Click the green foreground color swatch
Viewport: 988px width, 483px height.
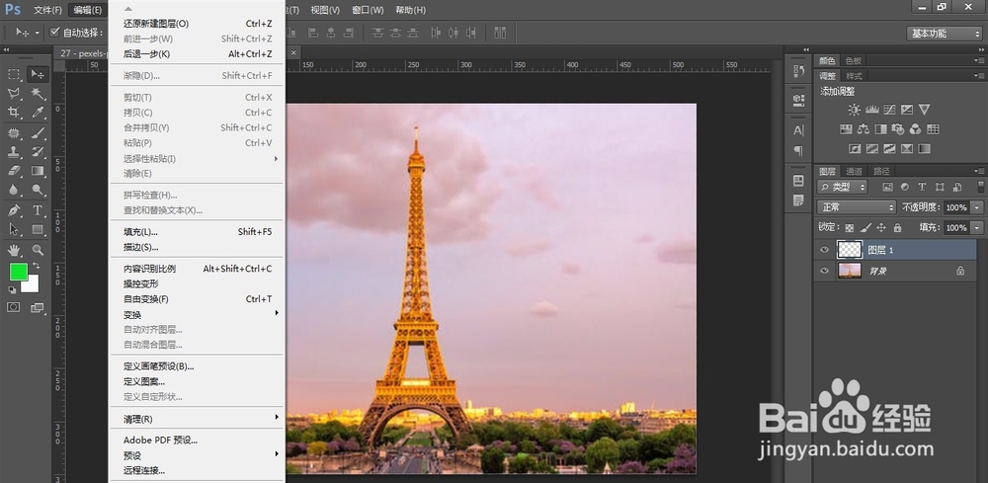pyautogui.click(x=18, y=272)
